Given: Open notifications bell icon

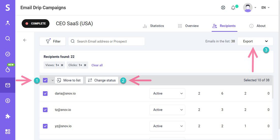Looking at the screenshot, I should pyautogui.click(x=233, y=8).
